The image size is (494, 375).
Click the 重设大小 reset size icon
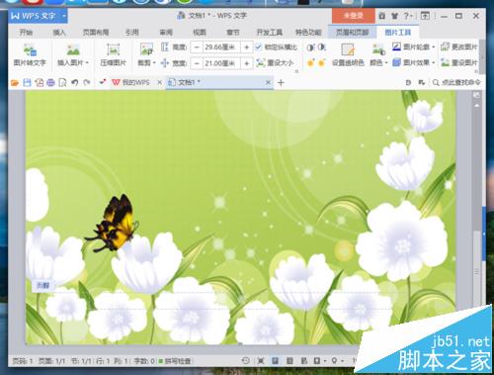[x=261, y=62]
